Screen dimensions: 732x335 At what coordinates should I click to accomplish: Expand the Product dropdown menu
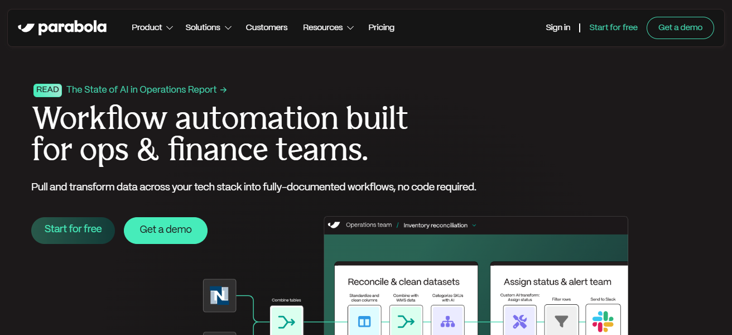[x=152, y=27]
